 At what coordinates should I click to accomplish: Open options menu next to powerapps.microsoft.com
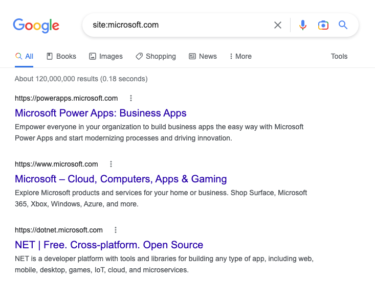[x=131, y=98]
